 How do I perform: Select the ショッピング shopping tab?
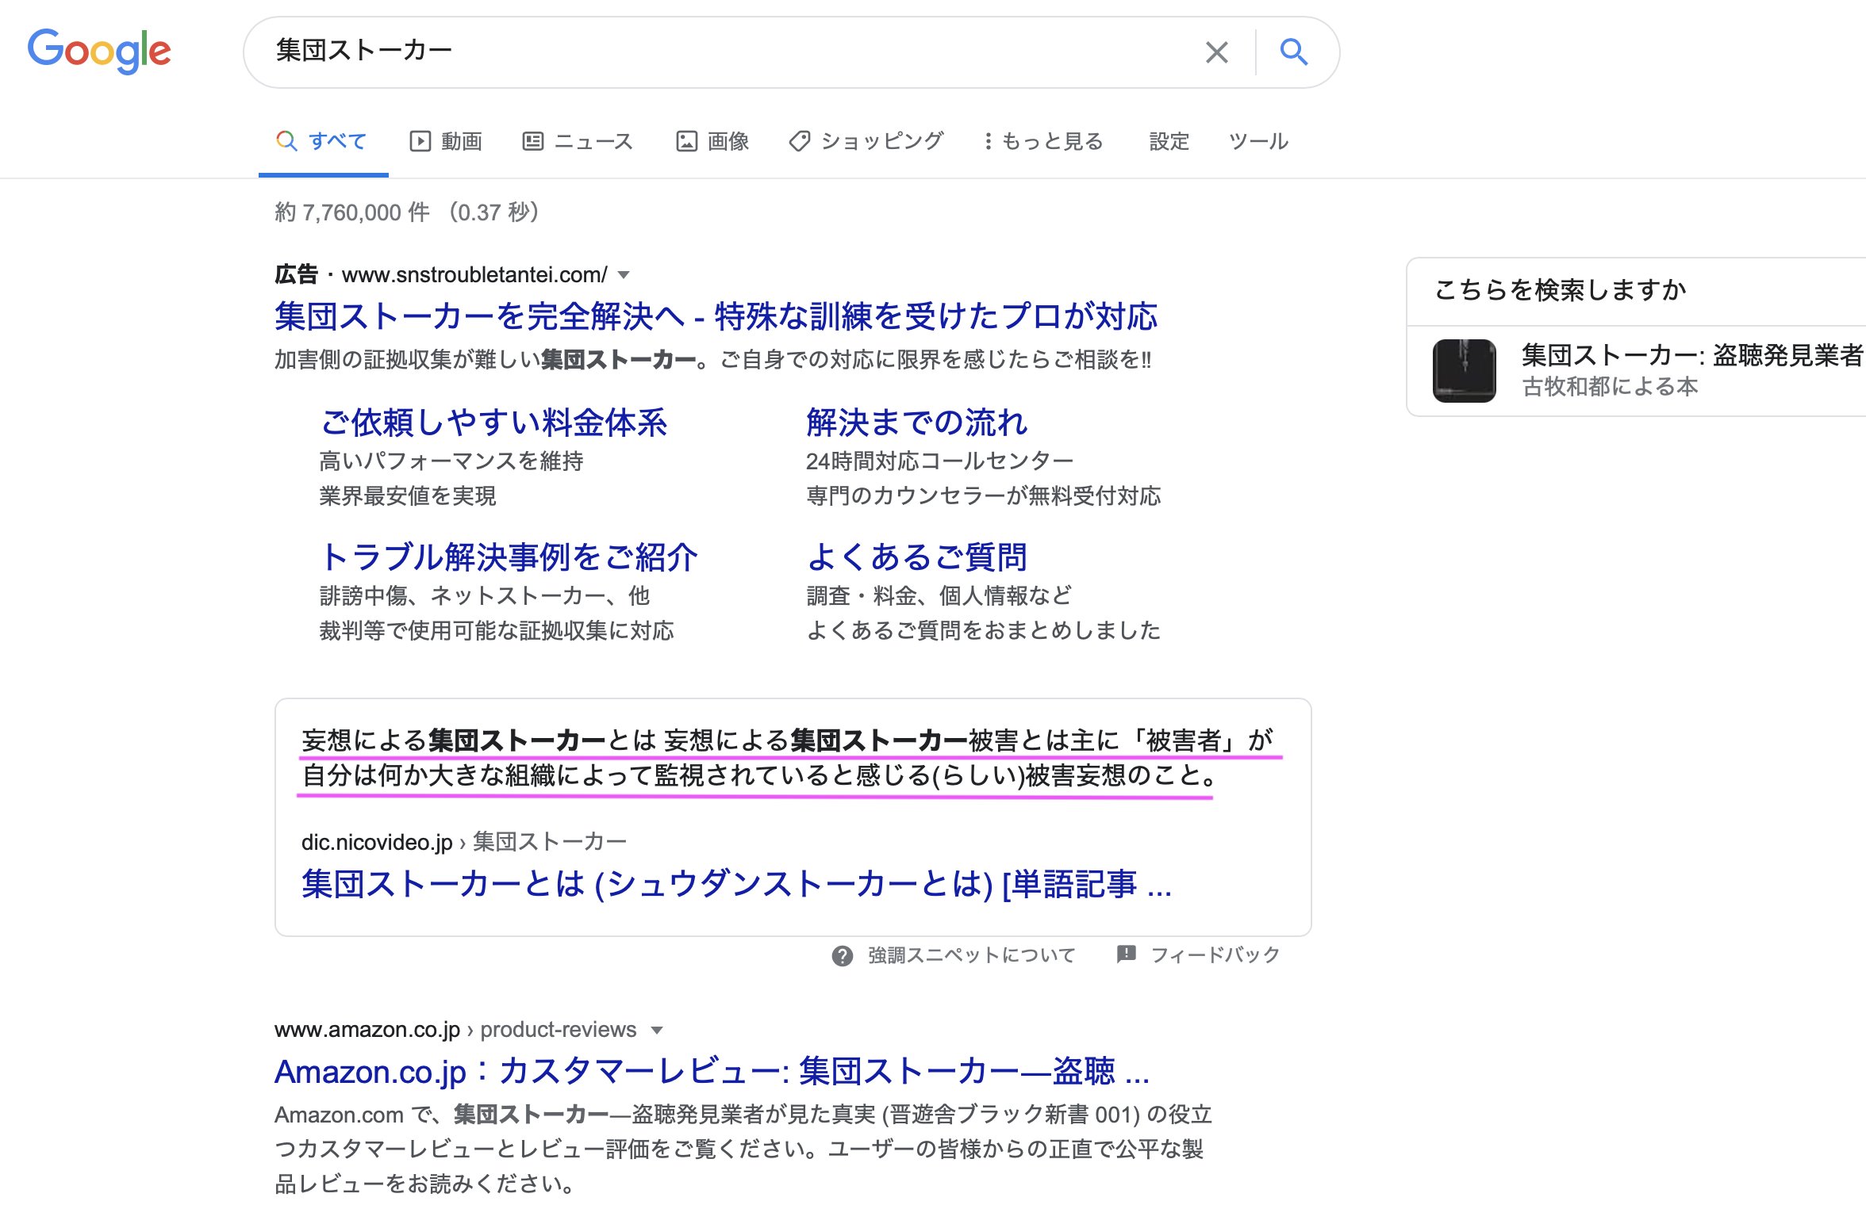tap(866, 141)
